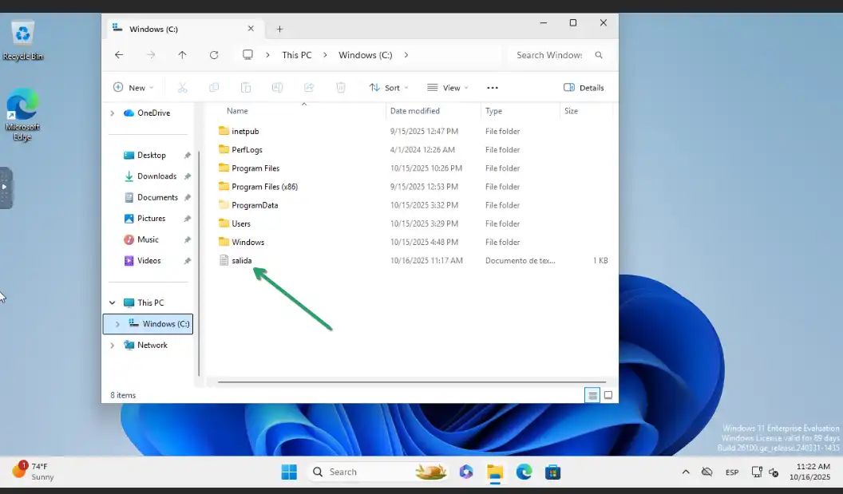843x494 pixels.
Task: Paste from clipboard using toolbar icon
Action: click(x=245, y=87)
